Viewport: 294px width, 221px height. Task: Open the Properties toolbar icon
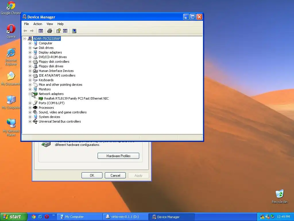[59, 31]
